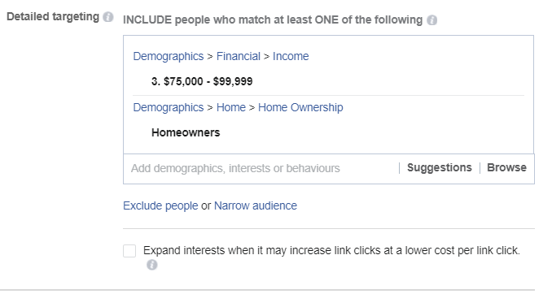552x294 pixels.
Task: Open the Home breadcrumb link
Action: 231,107
